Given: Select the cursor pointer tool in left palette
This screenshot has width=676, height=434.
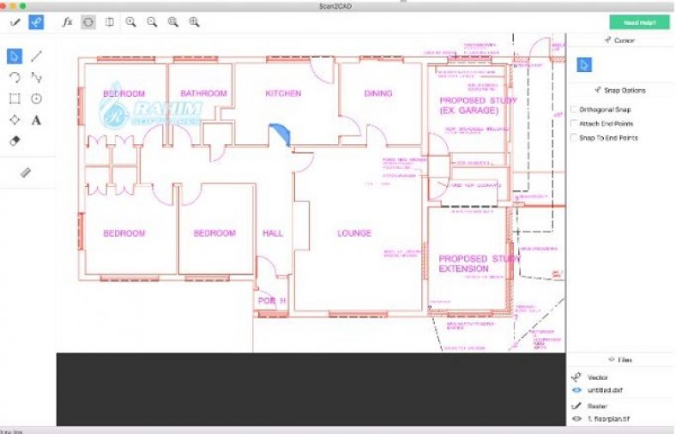Looking at the screenshot, I should click(x=15, y=57).
